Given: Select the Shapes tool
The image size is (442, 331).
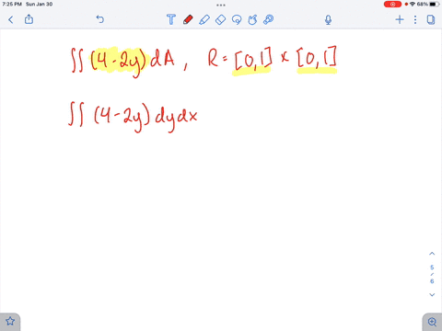Looking at the screenshot, I should pyautogui.click(x=252, y=20).
